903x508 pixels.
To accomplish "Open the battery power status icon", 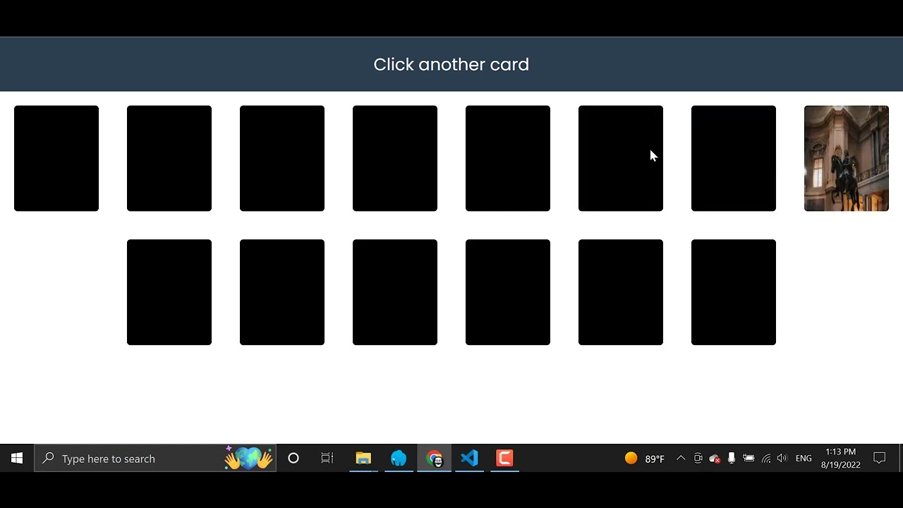I will click(749, 459).
